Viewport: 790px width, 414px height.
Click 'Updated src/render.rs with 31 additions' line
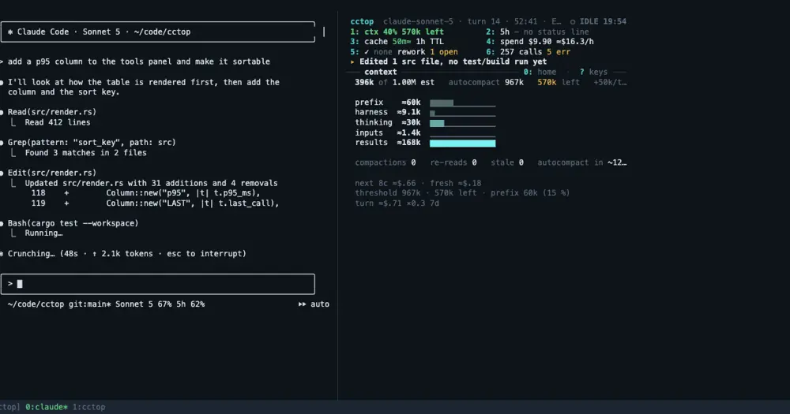(151, 183)
